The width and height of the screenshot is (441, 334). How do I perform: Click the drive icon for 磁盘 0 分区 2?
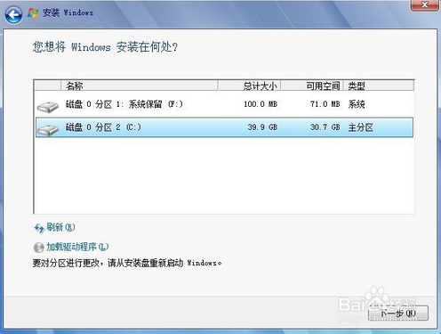click(x=48, y=130)
